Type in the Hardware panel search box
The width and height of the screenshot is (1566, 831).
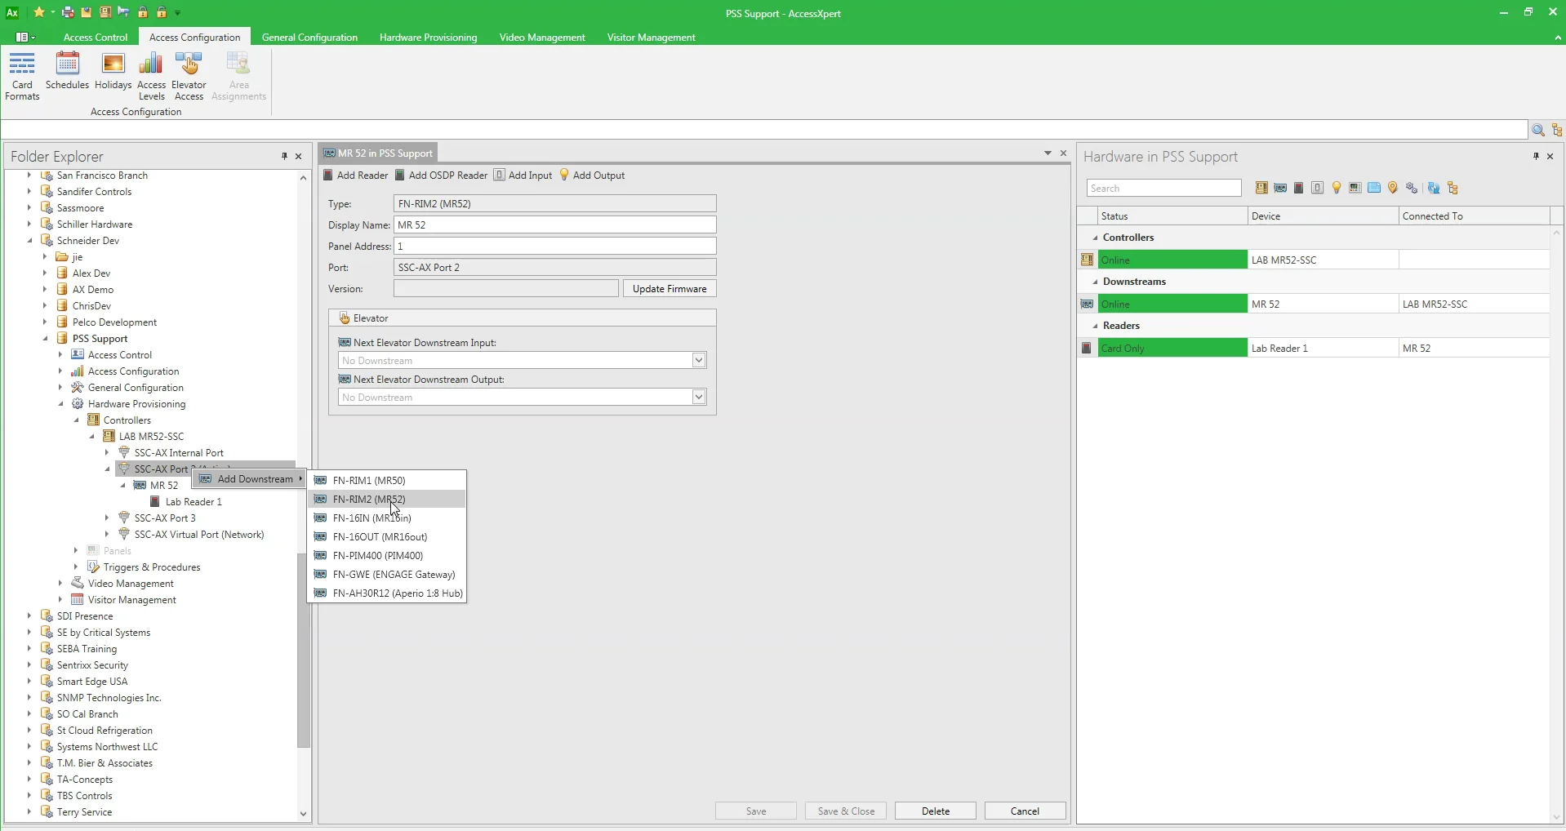tap(1163, 188)
